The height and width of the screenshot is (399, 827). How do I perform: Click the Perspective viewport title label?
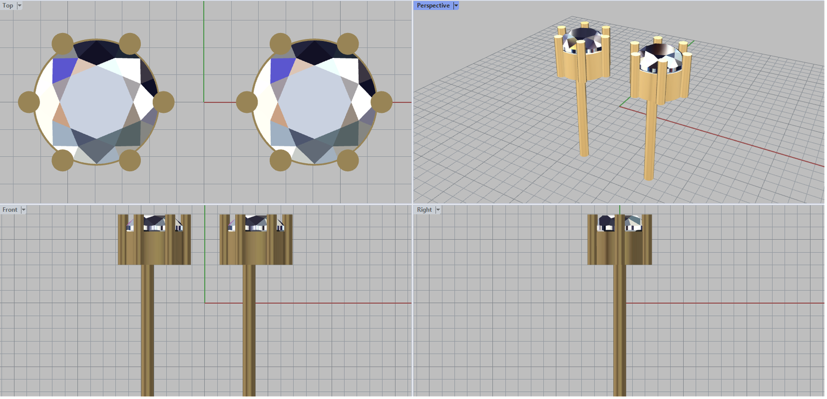click(x=433, y=6)
